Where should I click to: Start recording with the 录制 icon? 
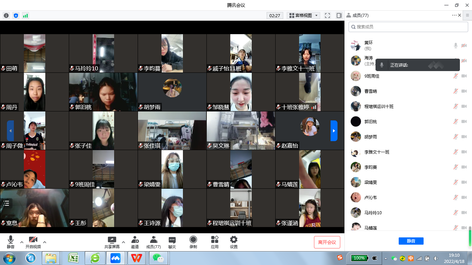[x=193, y=242]
